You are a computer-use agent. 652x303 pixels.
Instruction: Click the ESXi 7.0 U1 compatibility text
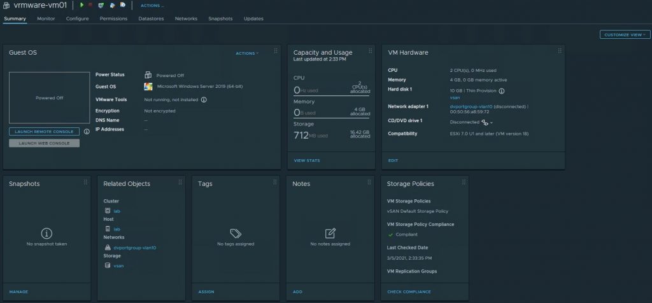pos(489,134)
